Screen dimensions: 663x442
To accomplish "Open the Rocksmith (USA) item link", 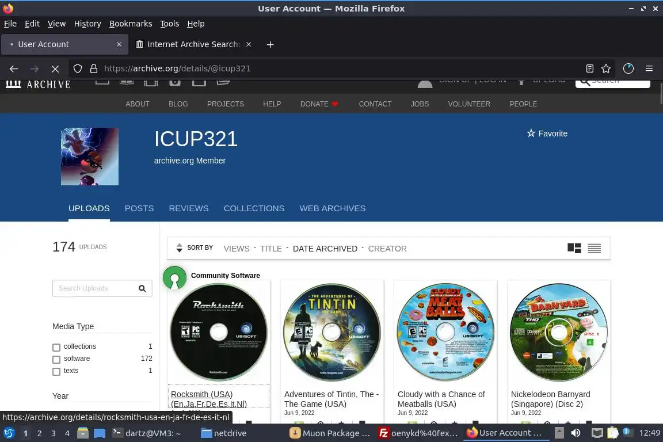I will (209, 399).
